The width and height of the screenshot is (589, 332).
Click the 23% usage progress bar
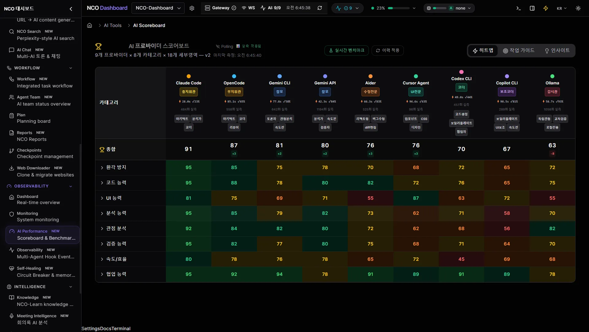click(399, 8)
